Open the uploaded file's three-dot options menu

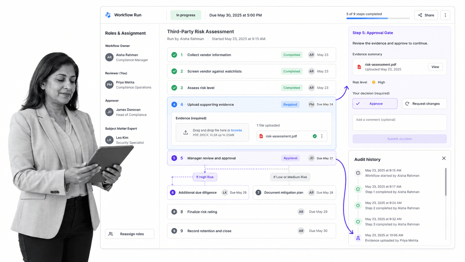pos(322,136)
